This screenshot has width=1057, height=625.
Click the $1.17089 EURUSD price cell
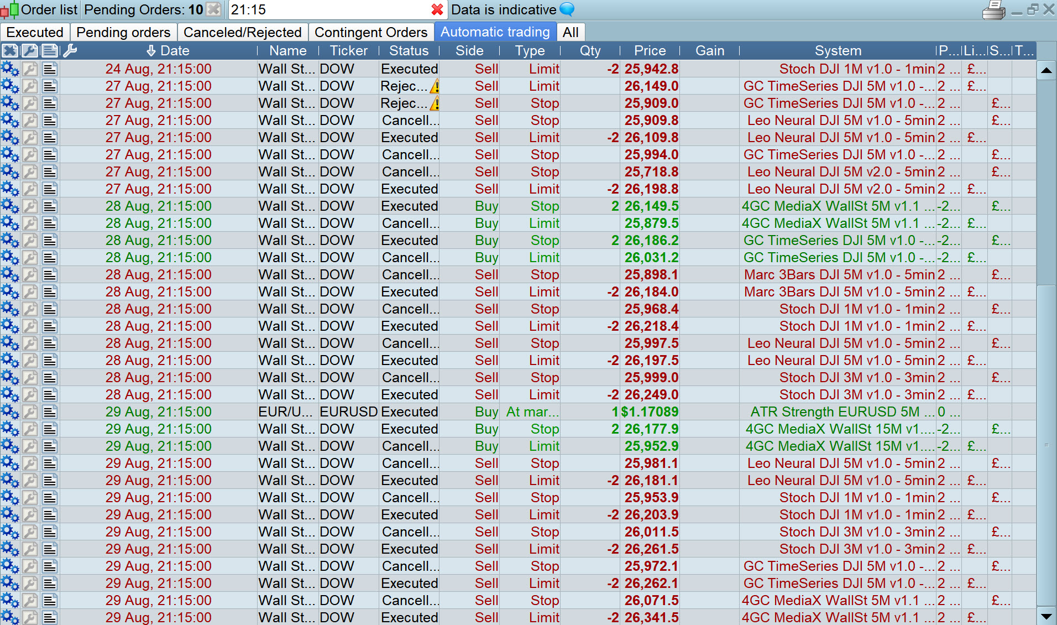coord(650,412)
